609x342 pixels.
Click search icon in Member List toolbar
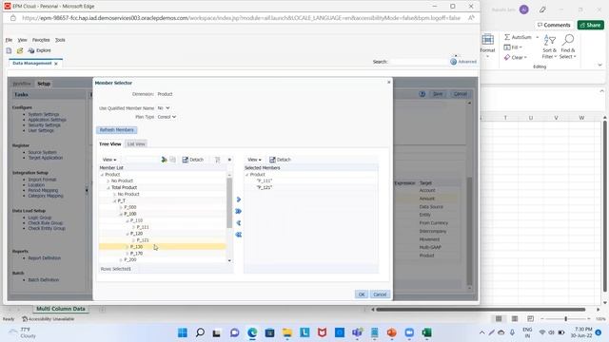point(164,160)
